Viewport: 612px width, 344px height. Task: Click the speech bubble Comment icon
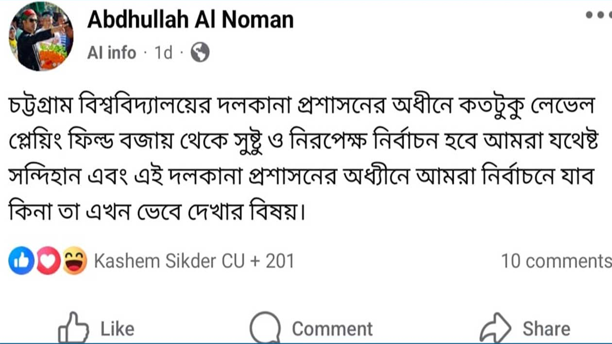[265, 328]
